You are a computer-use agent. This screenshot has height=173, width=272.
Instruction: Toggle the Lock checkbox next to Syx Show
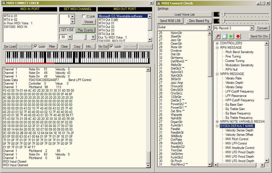(x=35, y=46)
